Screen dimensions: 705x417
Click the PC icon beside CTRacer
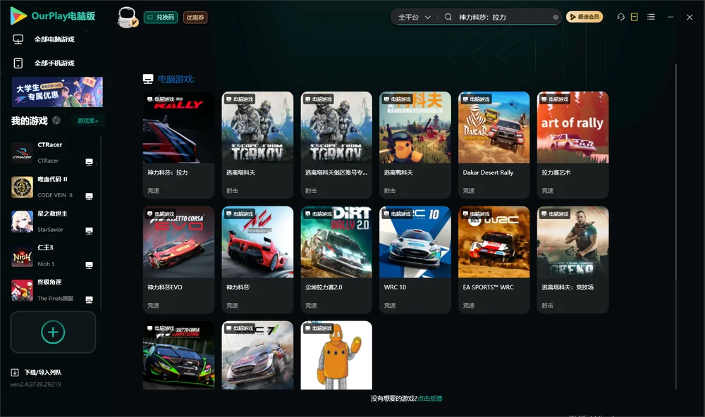(89, 162)
